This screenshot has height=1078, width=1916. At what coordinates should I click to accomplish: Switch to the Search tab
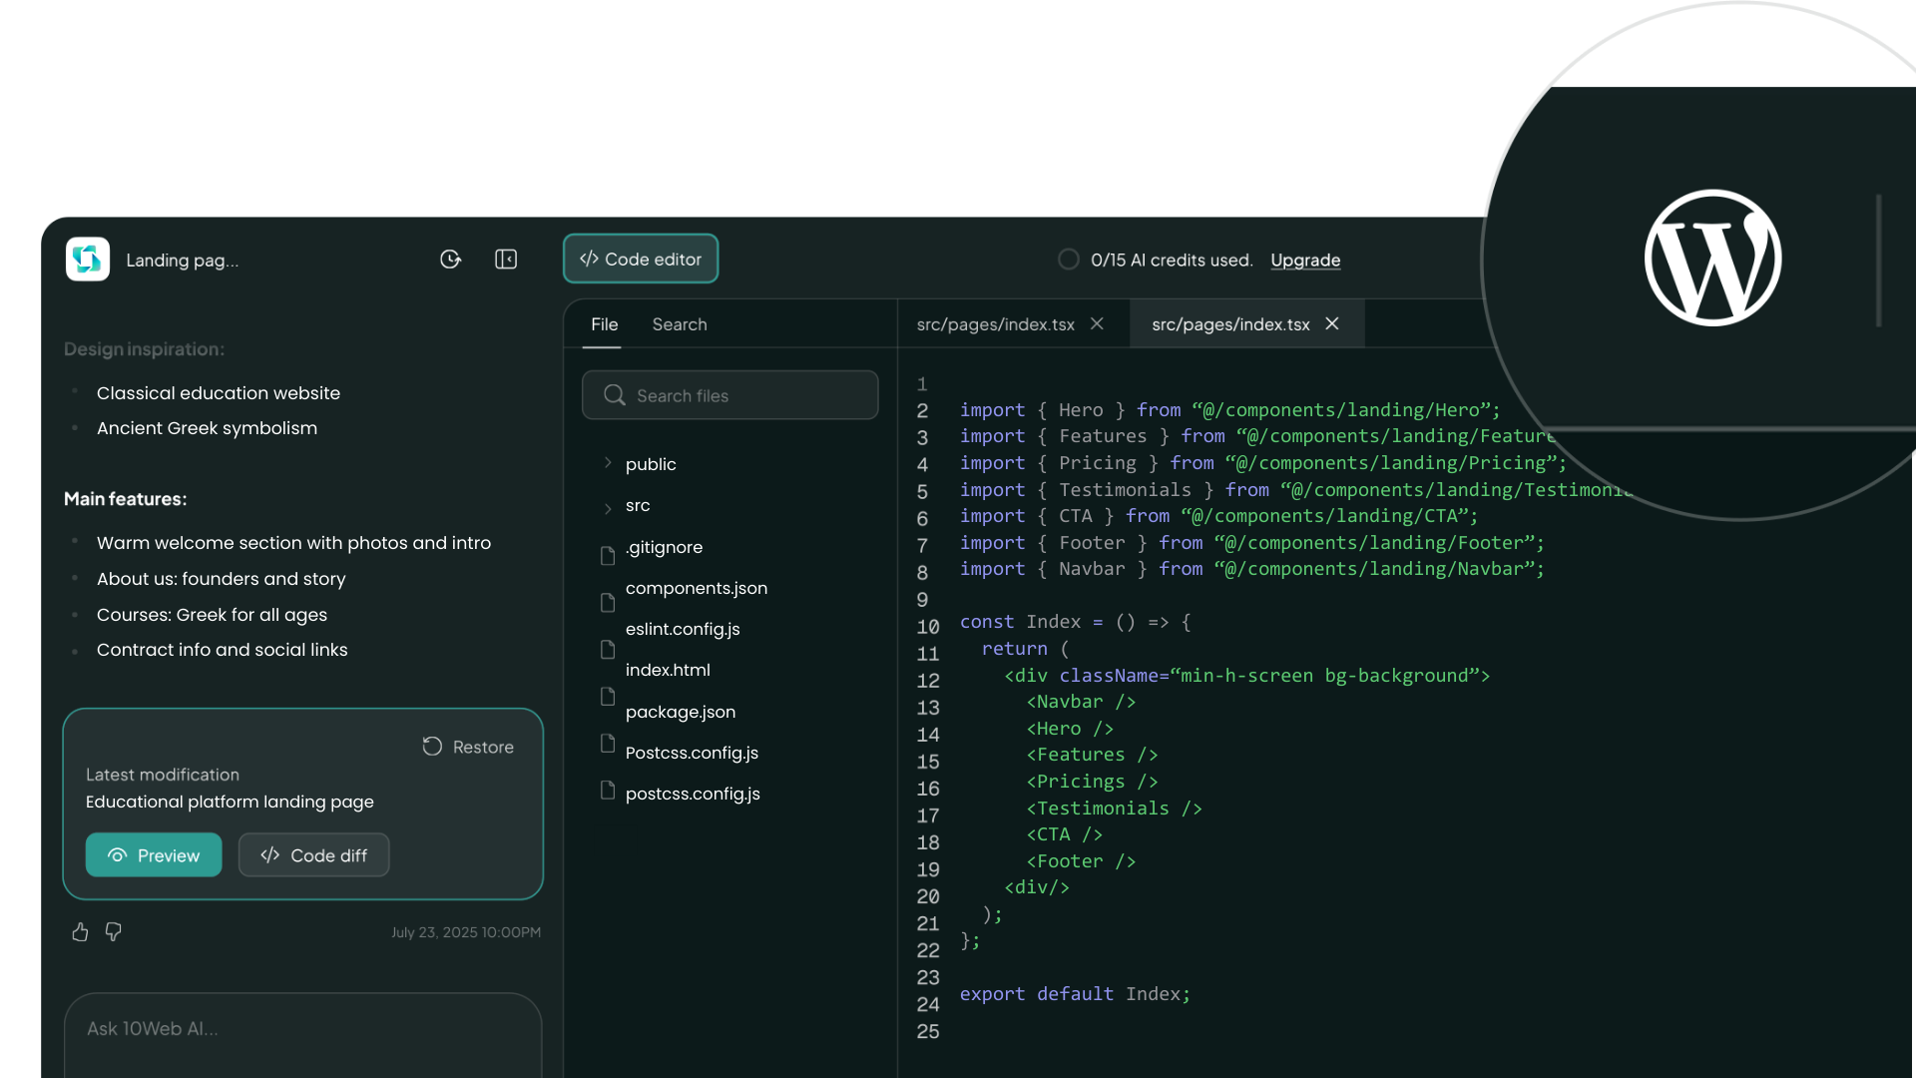click(680, 324)
